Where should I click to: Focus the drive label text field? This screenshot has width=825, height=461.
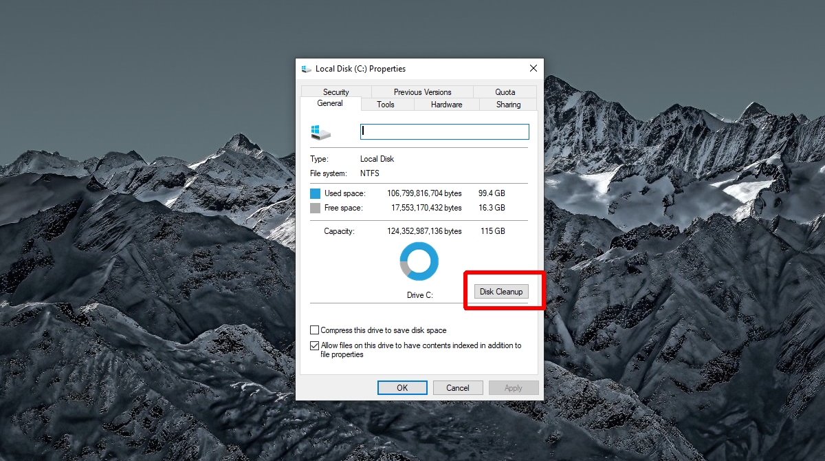445,131
